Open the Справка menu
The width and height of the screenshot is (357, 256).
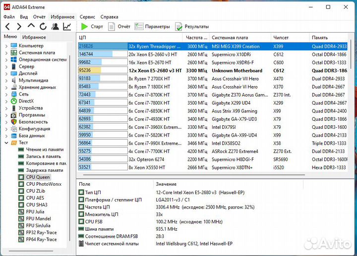(109, 17)
